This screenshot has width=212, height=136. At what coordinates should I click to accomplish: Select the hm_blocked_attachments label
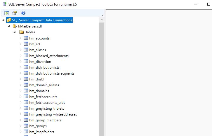(x=49, y=56)
